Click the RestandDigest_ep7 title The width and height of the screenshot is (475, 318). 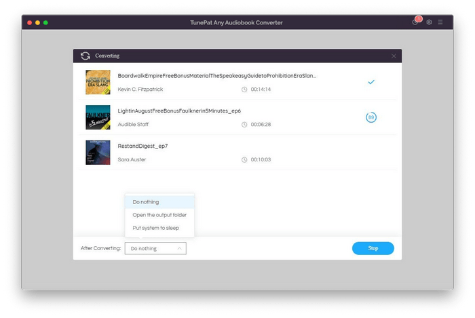click(142, 146)
